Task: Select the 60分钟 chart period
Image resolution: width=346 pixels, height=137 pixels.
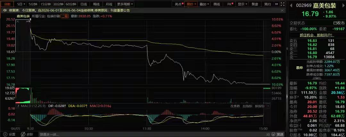Action: pos(71,4)
